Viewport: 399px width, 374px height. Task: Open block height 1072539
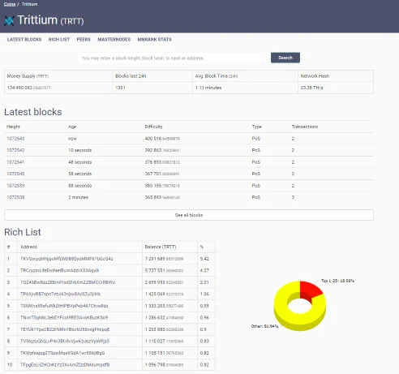tap(15, 186)
